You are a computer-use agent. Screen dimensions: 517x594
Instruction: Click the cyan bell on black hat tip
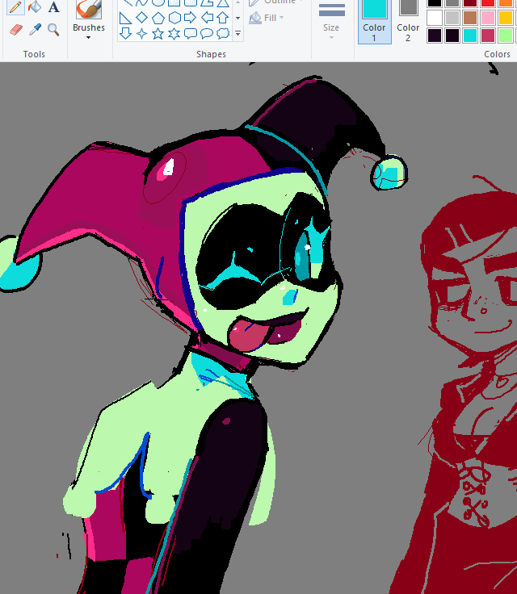click(x=389, y=173)
